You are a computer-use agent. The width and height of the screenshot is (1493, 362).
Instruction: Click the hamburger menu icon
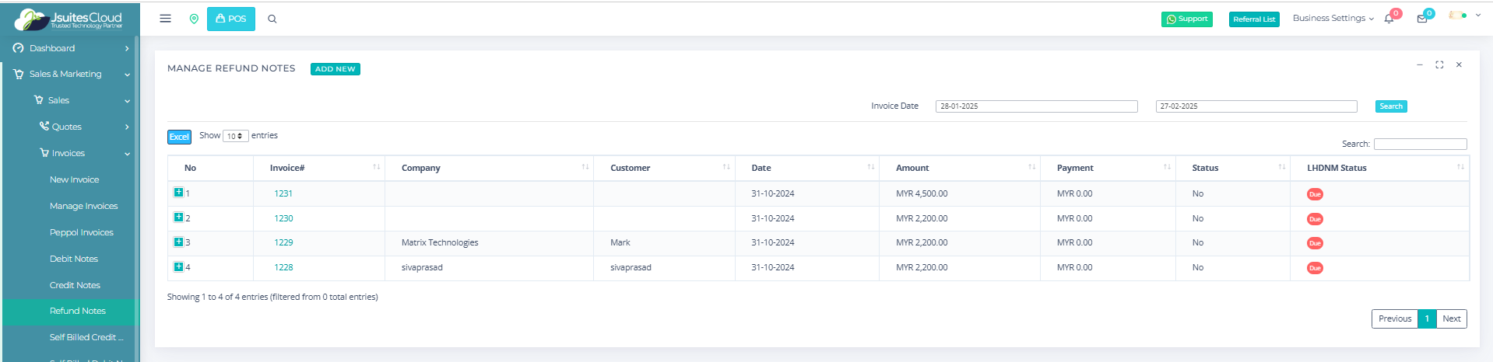[x=165, y=19]
